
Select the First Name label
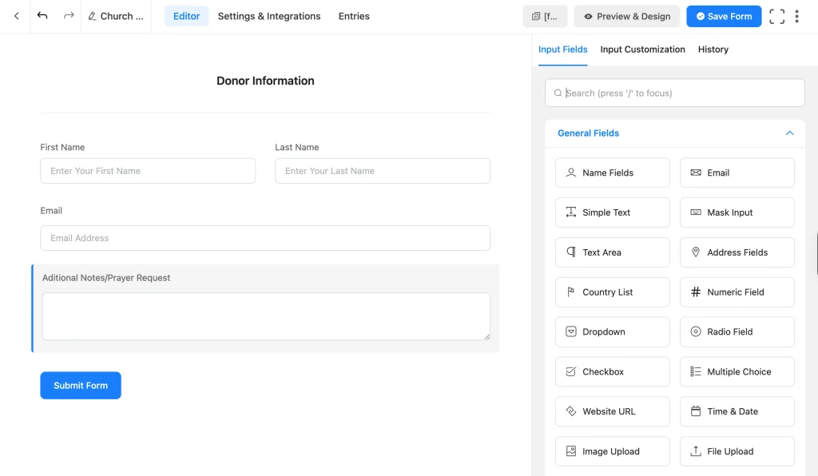pyautogui.click(x=62, y=147)
